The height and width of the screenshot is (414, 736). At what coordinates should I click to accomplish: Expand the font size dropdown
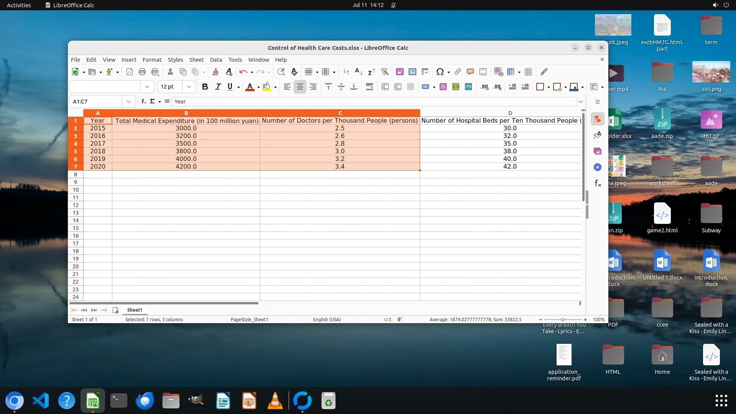pyautogui.click(x=189, y=87)
